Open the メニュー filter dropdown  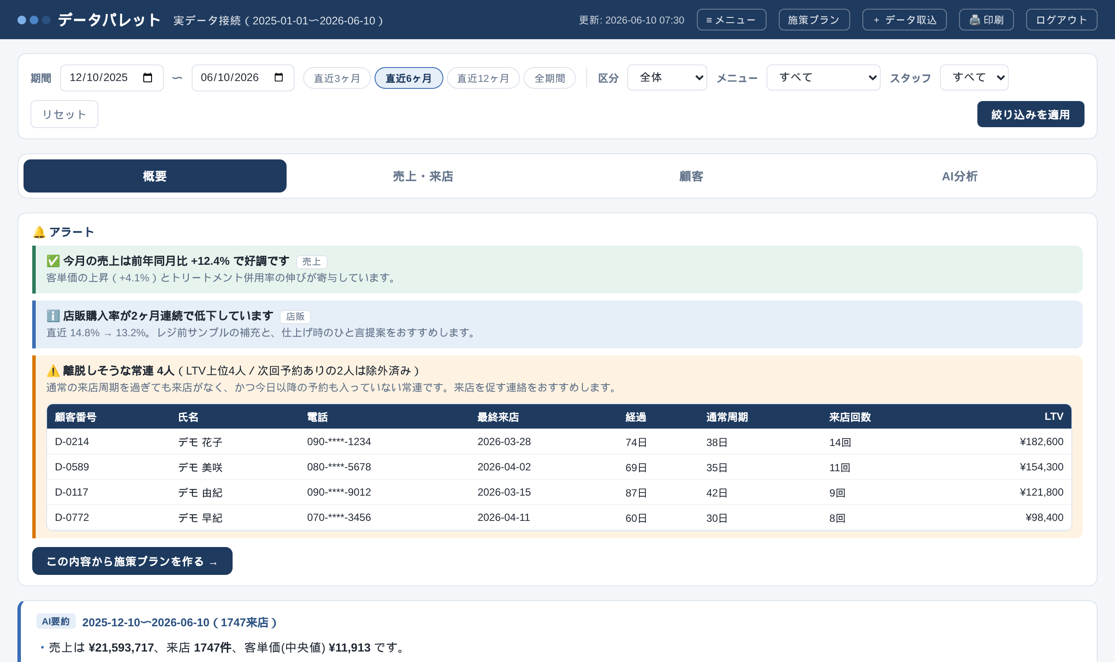[823, 78]
